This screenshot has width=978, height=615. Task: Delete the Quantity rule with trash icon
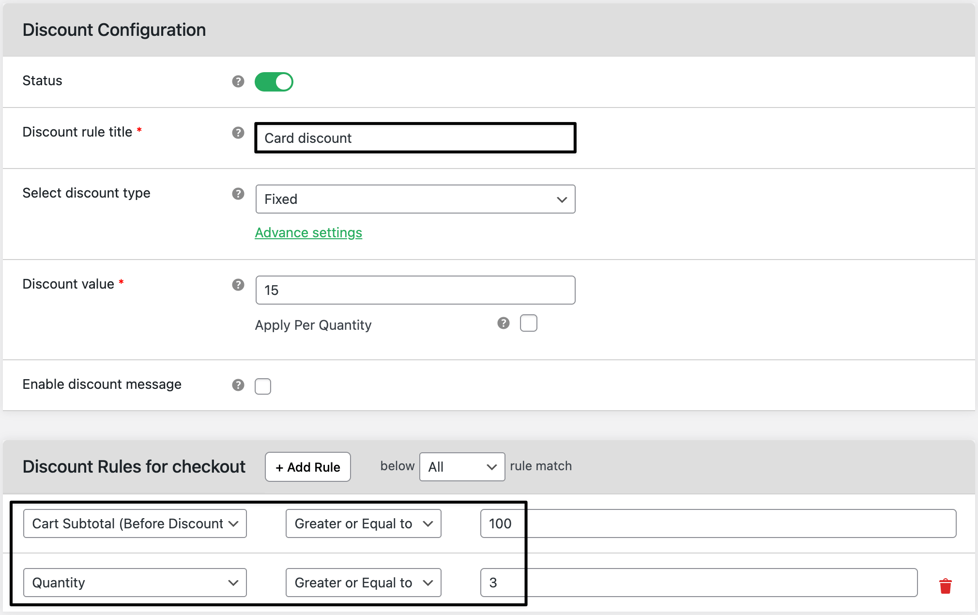click(x=945, y=586)
